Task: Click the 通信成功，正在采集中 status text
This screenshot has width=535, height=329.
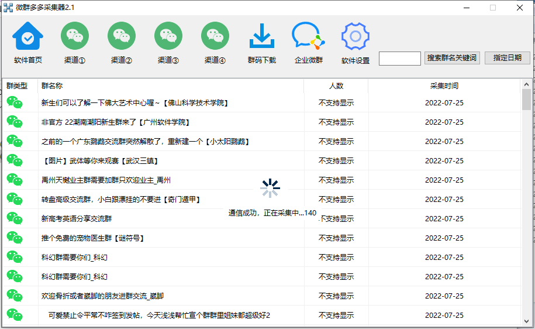Action: coord(272,213)
